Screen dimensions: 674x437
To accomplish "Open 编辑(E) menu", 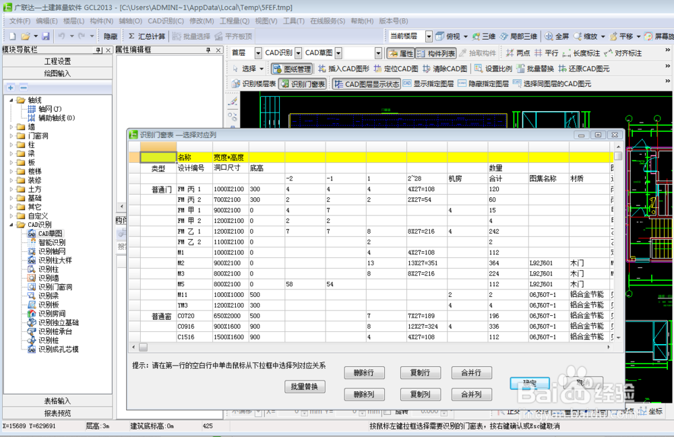I will click(47, 21).
